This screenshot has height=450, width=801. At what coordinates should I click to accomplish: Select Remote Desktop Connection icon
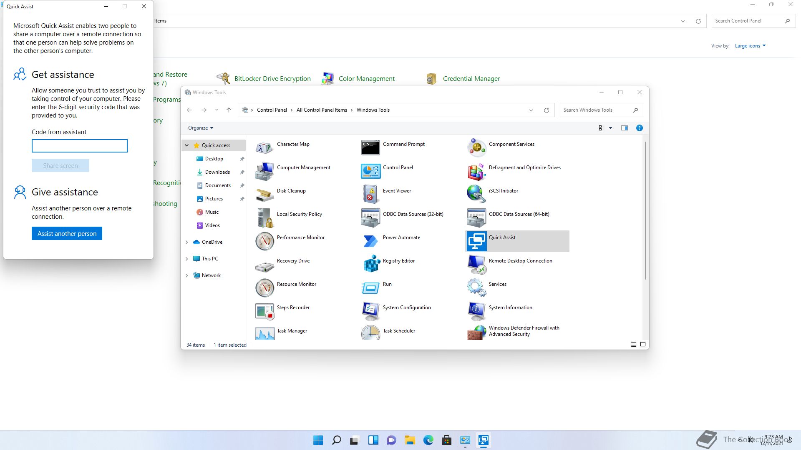point(476,264)
